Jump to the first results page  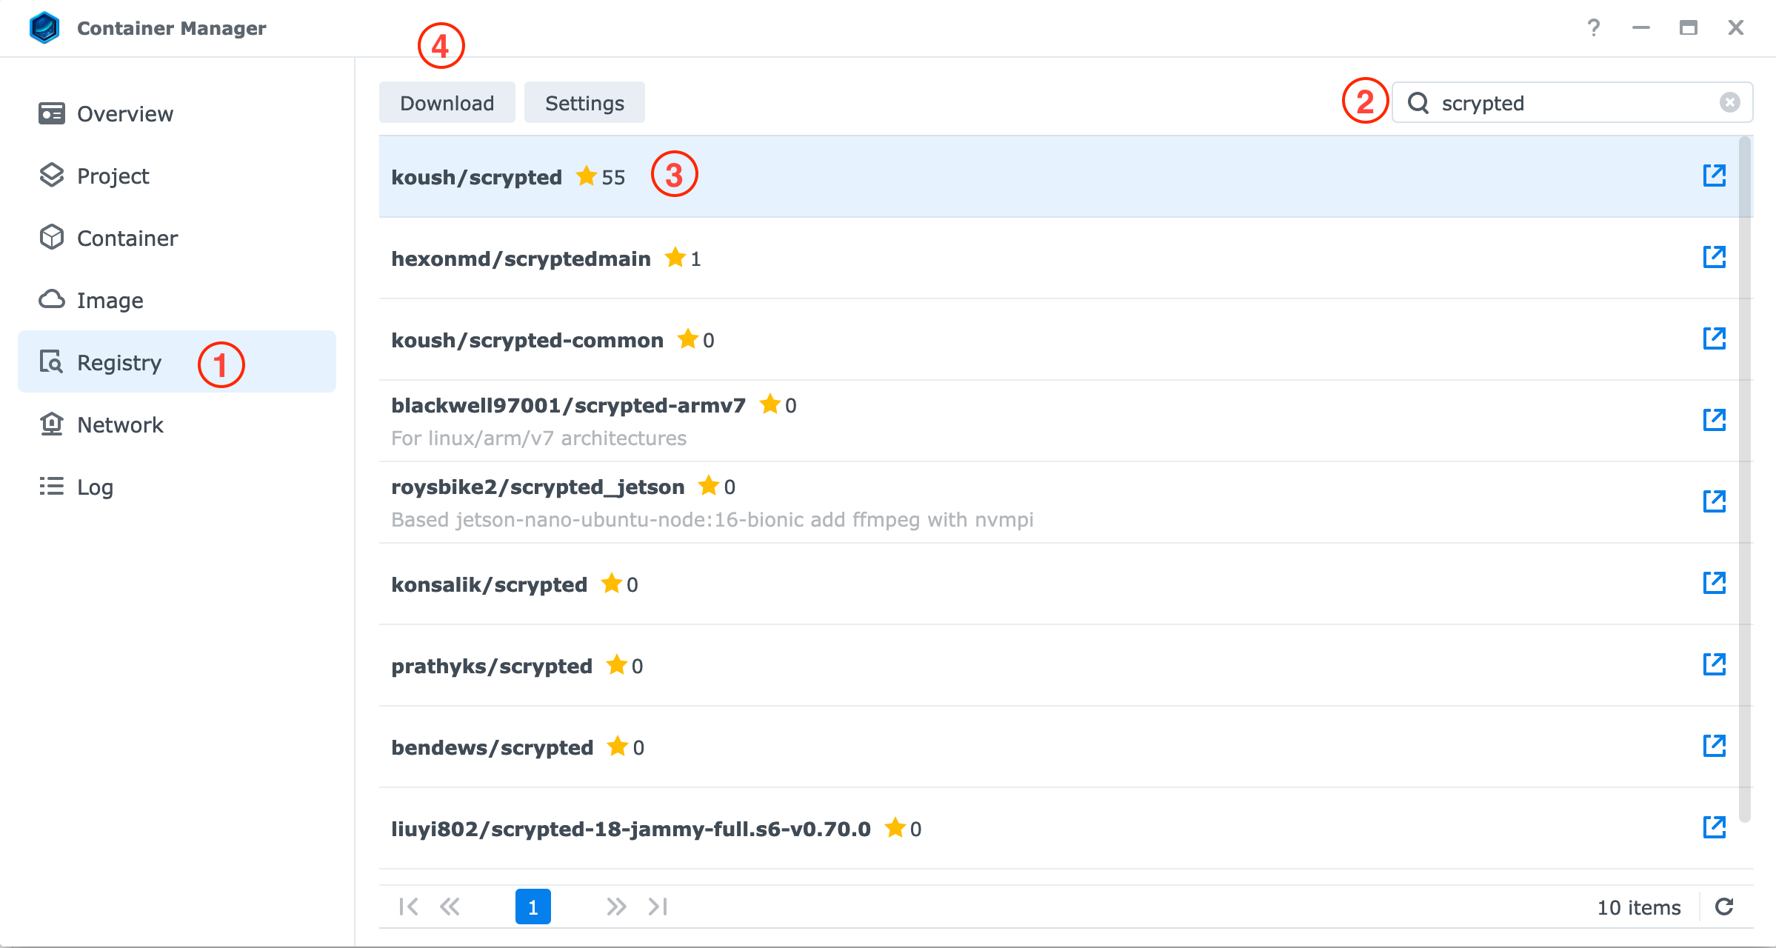click(408, 907)
